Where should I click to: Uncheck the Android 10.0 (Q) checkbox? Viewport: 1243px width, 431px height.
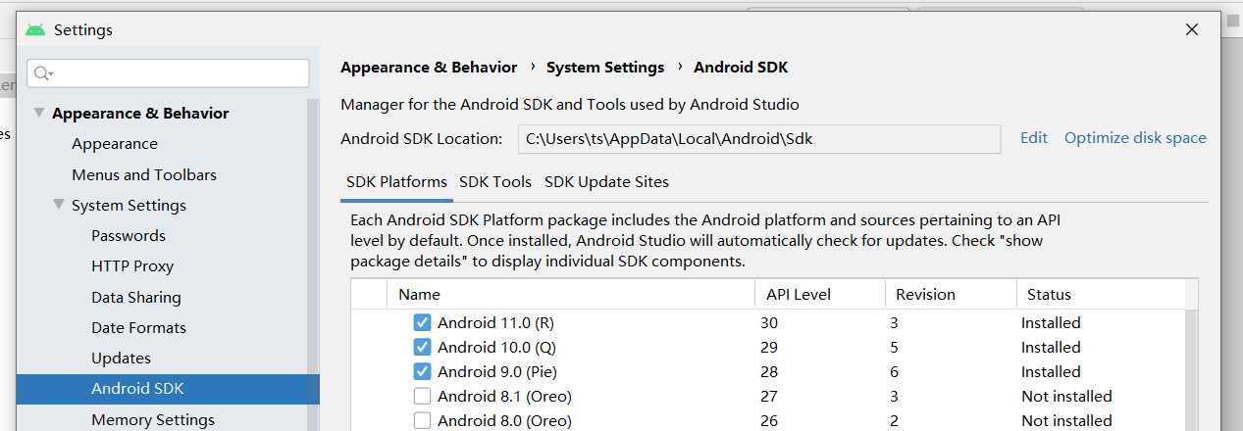point(422,347)
